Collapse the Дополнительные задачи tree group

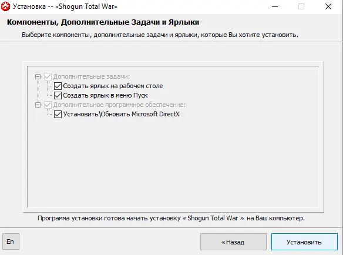[38, 77]
